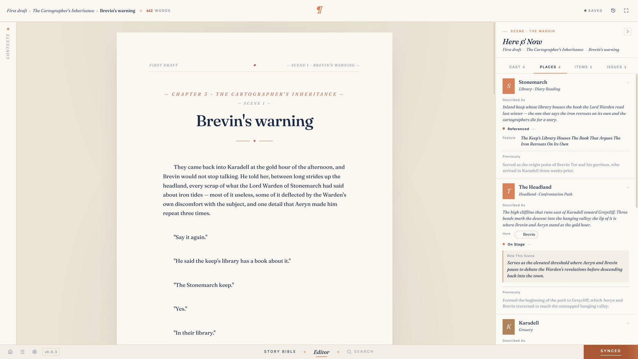This screenshot has height=359, width=638.
Task: Expand the Contents sidebar
Action: point(8,47)
